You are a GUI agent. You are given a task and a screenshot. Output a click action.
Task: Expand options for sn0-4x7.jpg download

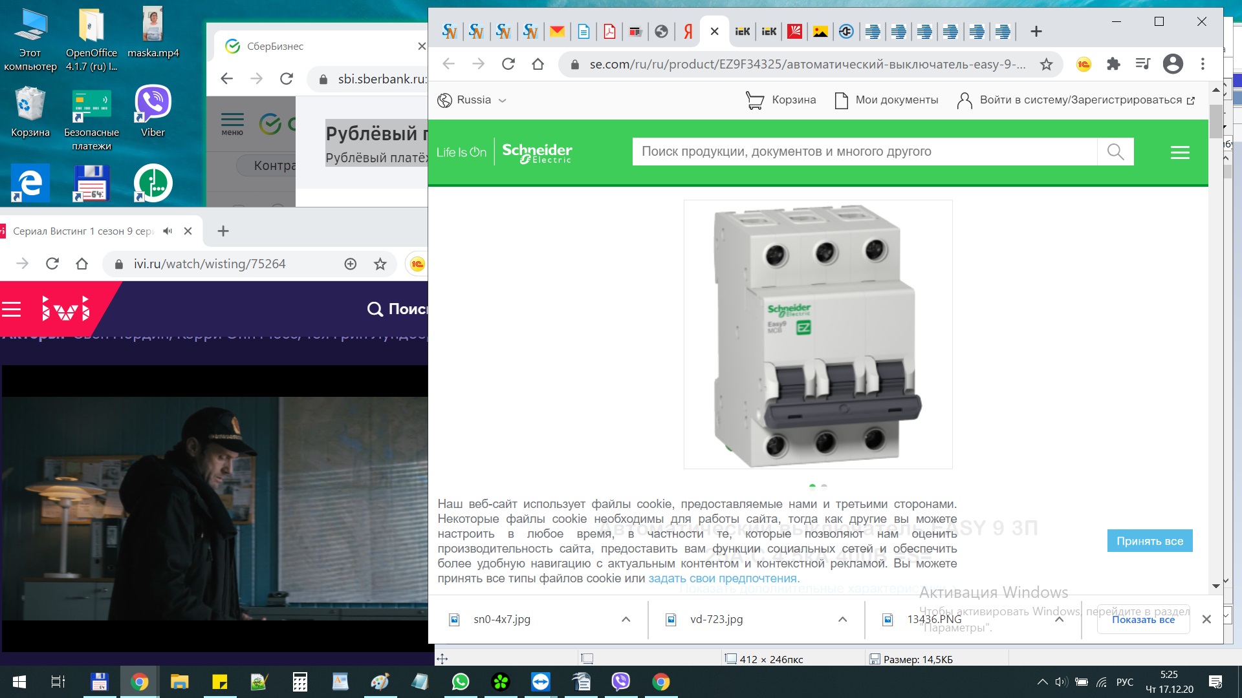click(x=626, y=619)
